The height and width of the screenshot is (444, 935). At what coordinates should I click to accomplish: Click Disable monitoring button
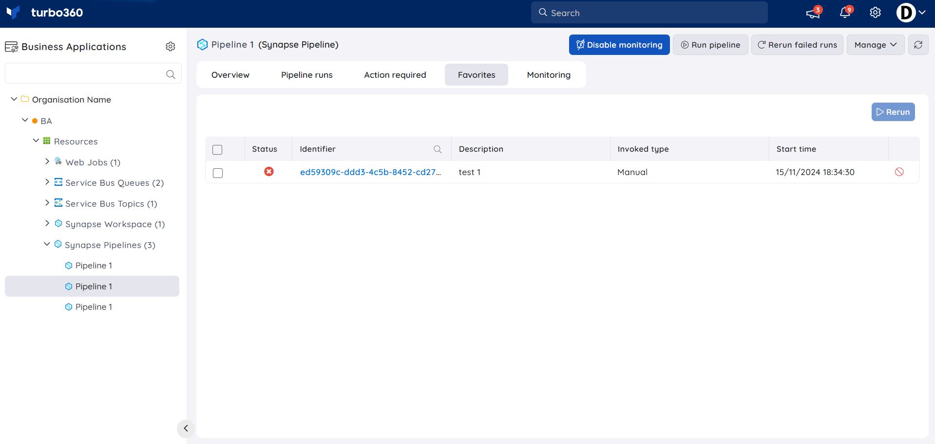pos(619,45)
